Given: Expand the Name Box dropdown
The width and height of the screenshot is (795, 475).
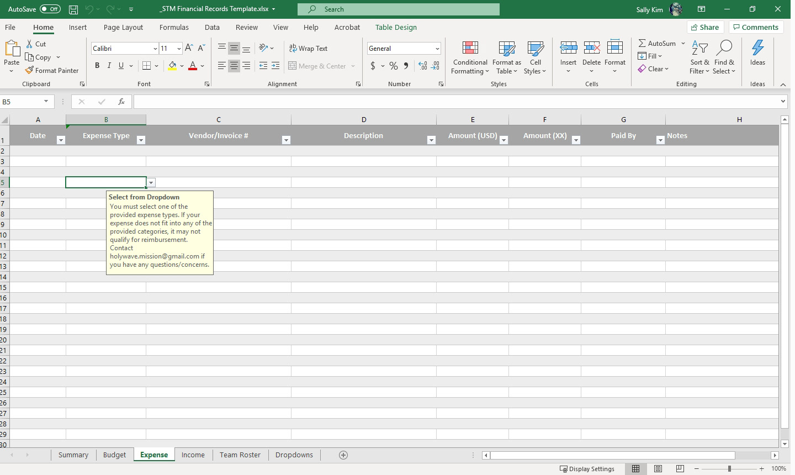Looking at the screenshot, I should pyautogui.click(x=46, y=102).
